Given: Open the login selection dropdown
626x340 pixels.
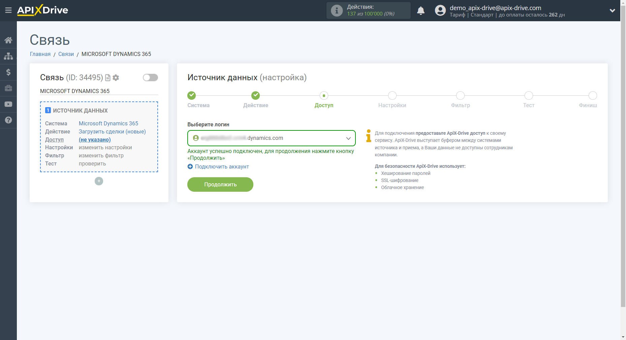Looking at the screenshot, I should pos(272,138).
